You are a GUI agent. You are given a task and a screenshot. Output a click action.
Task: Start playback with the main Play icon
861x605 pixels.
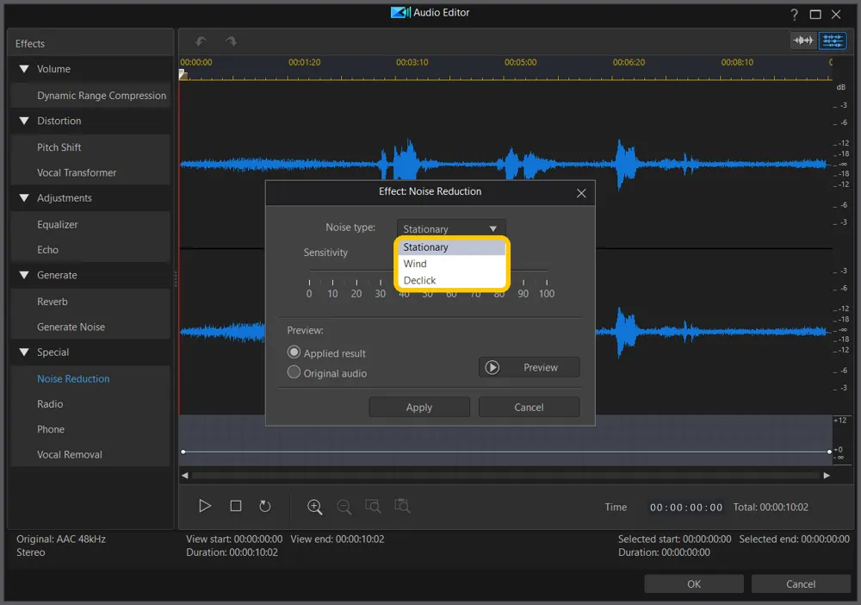[x=205, y=506]
